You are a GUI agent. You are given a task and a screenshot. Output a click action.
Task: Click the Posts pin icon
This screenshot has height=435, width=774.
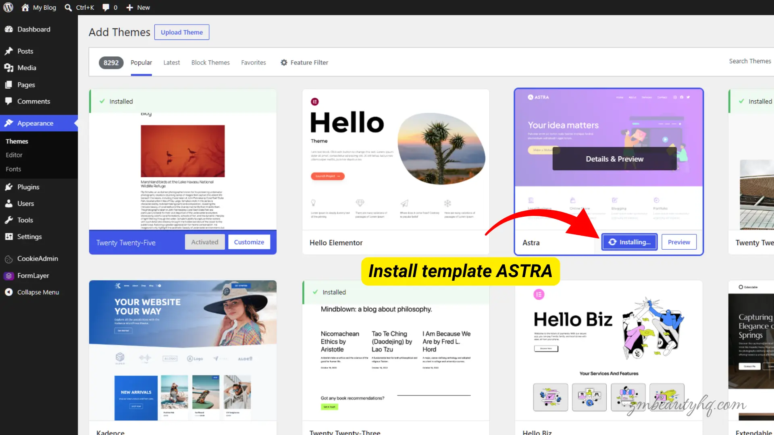(x=8, y=51)
